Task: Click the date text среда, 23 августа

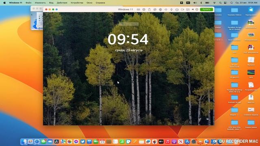Action: coord(129,50)
